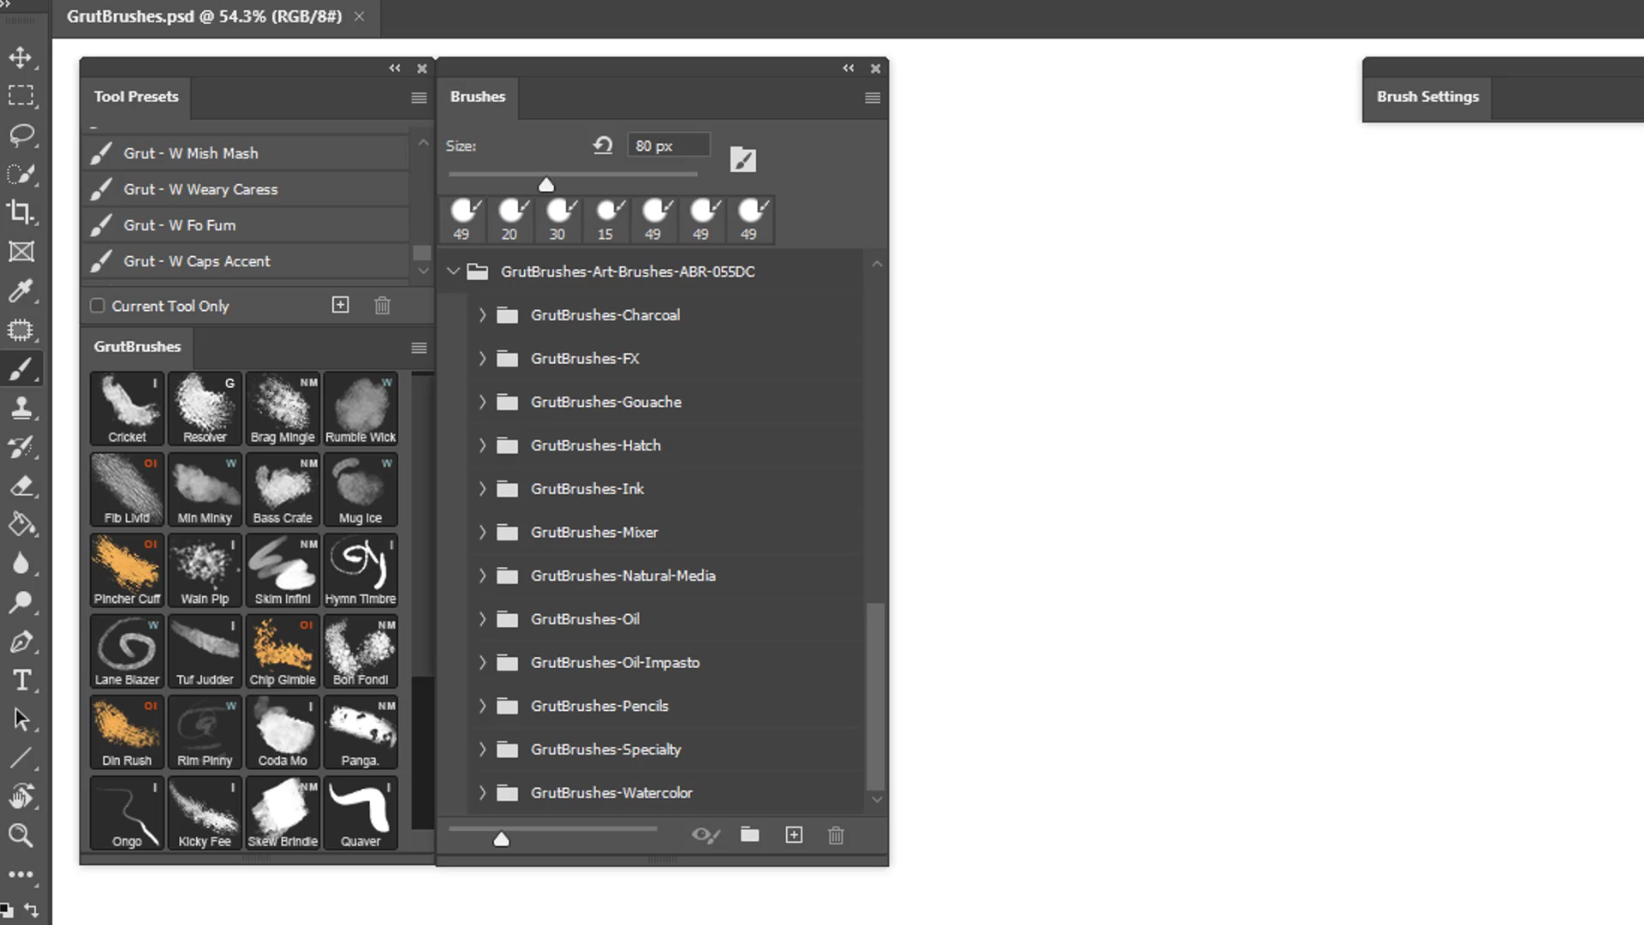
Task: Pick the recent brush sized 15
Action: [x=605, y=219]
